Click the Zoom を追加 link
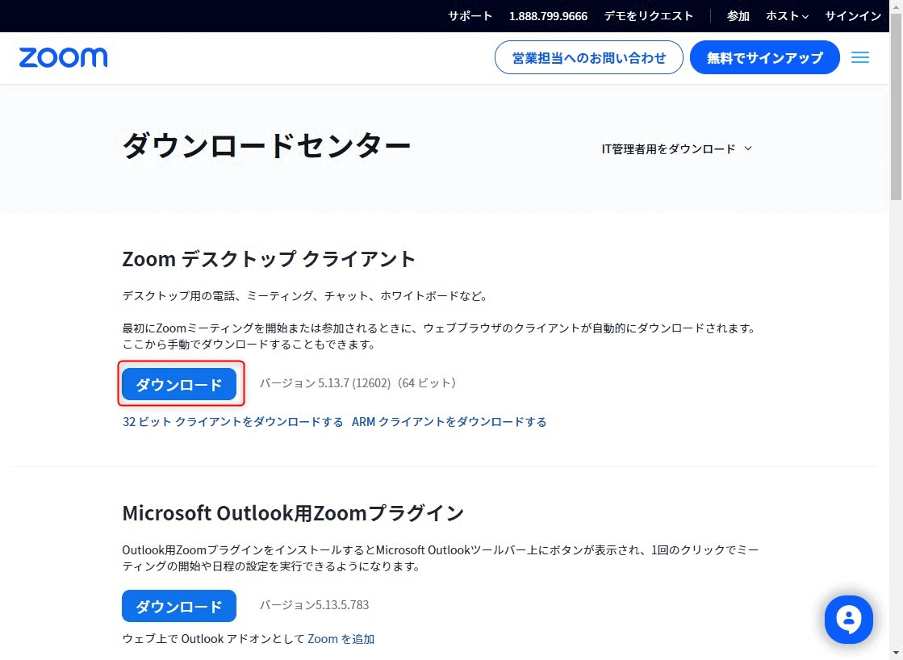903x660 pixels. click(341, 639)
